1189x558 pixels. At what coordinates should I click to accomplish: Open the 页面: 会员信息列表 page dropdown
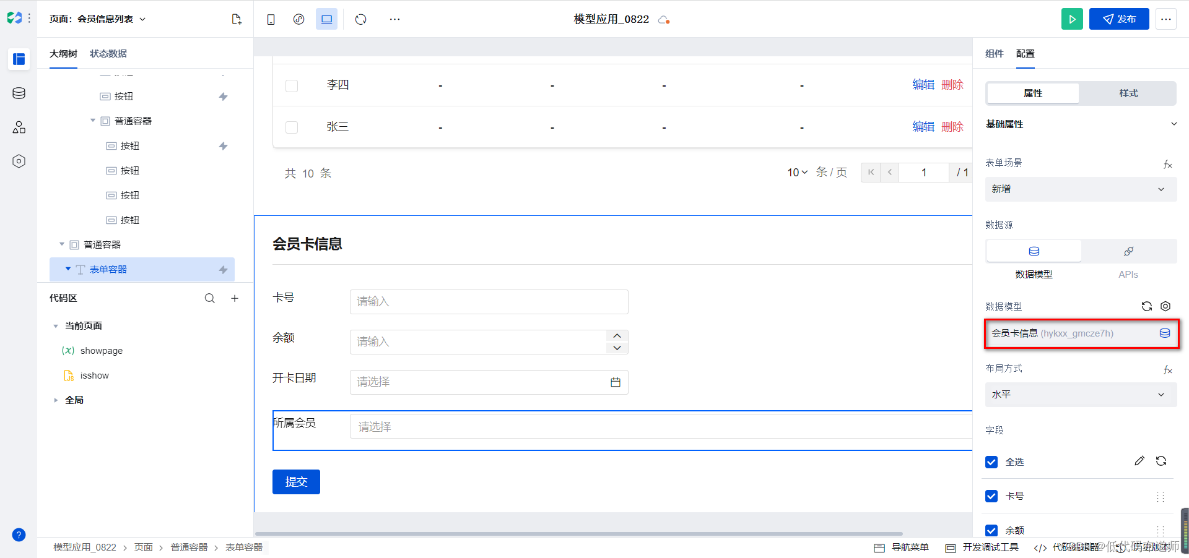[x=98, y=19]
